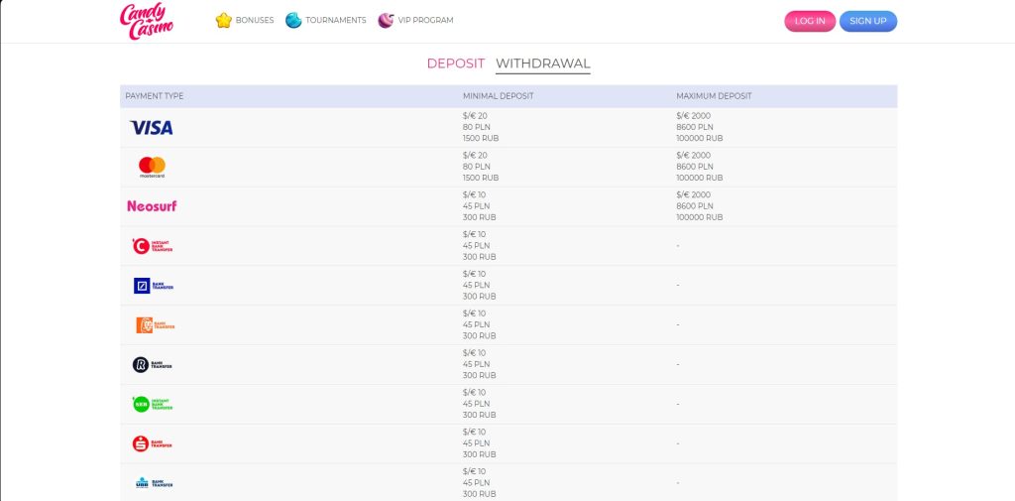Select the Visa payment logo

(151, 127)
